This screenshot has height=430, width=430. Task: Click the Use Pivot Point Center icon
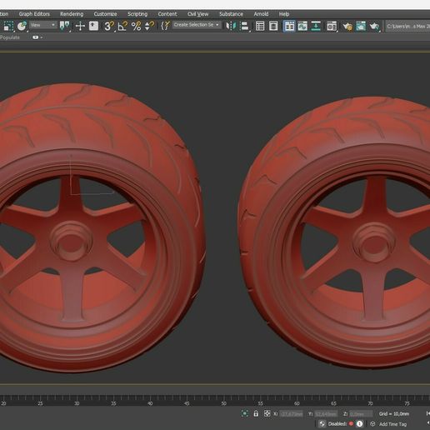[65, 26]
